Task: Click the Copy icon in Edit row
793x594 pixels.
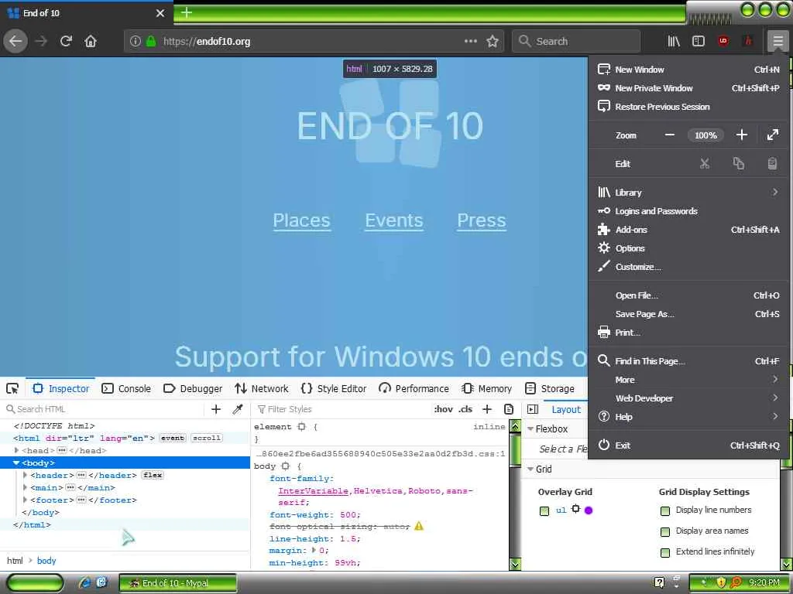Action: click(x=738, y=164)
